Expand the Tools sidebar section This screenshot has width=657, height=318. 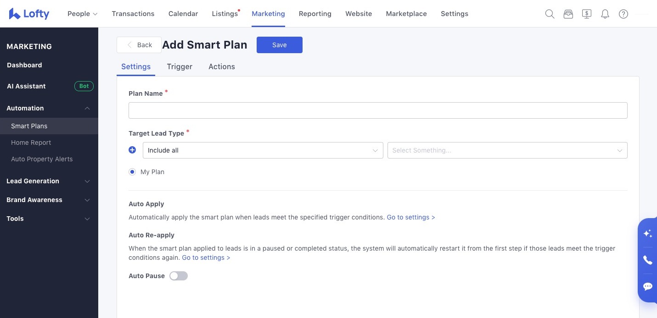tap(49, 219)
